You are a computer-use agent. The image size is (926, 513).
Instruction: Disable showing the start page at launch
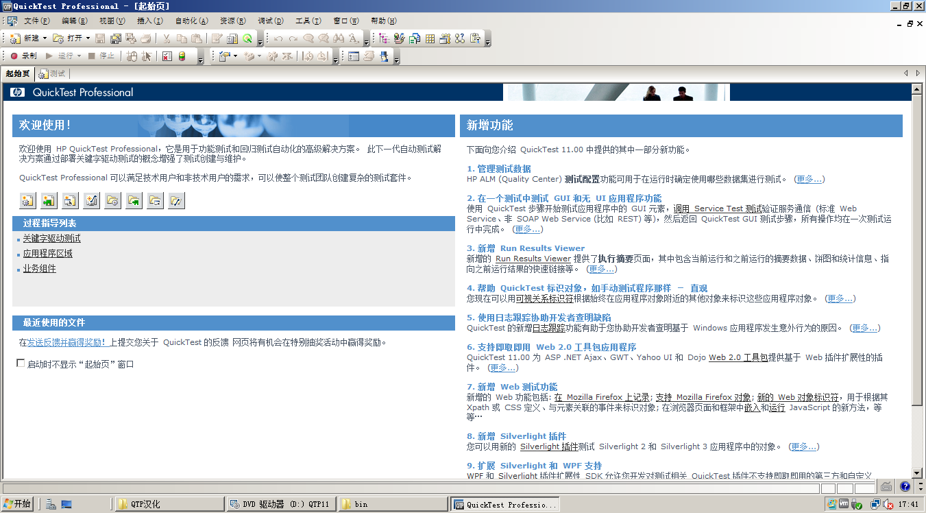[x=21, y=363]
